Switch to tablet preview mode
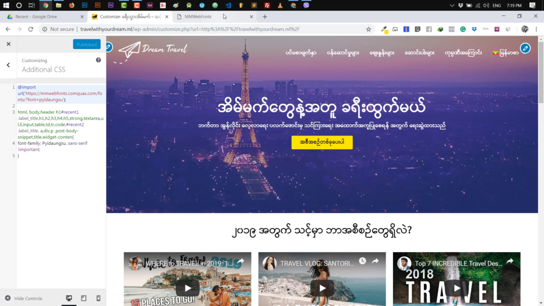The image size is (544, 306). click(x=83, y=298)
